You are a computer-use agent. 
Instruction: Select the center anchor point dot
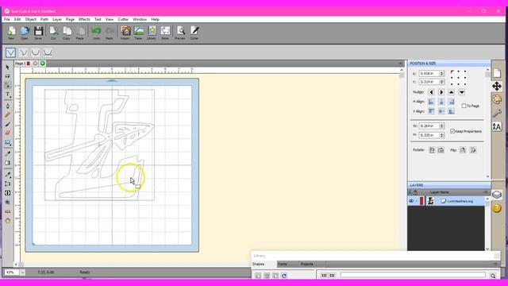click(x=459, y=78)
